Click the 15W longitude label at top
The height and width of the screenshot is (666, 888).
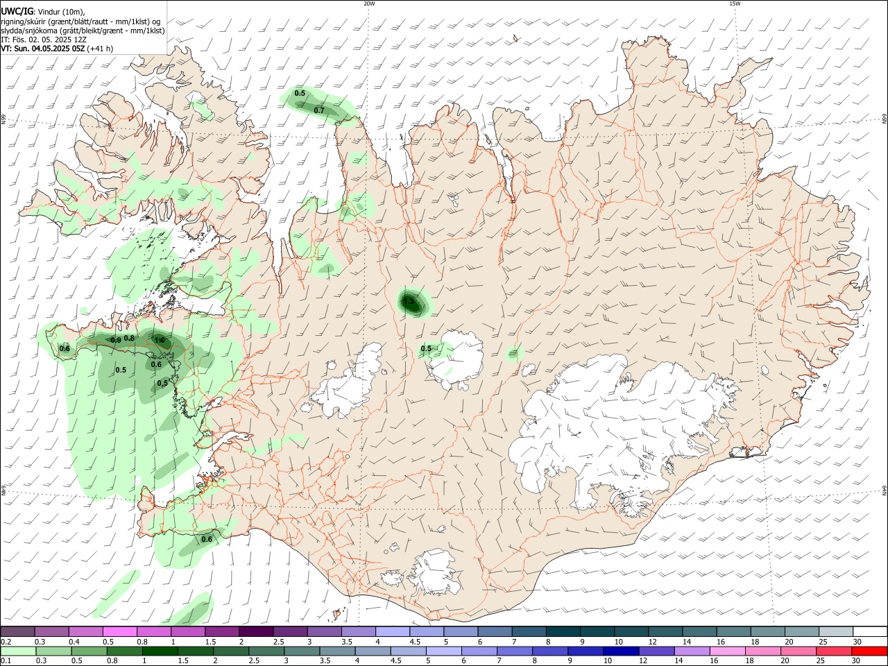tap(735, 3)
